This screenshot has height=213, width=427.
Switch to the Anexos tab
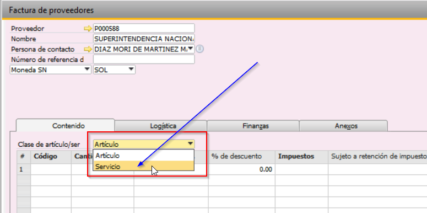pos(343,126)
